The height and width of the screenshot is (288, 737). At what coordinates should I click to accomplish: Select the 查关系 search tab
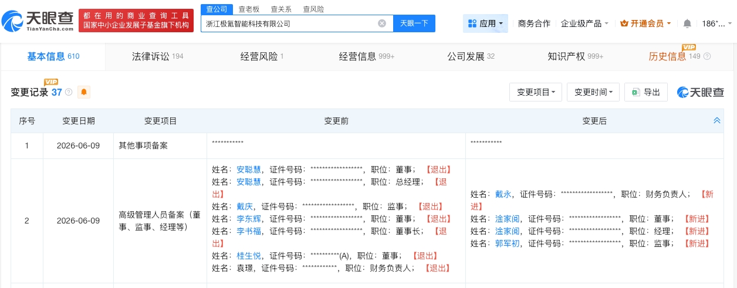click(x=281, y=9)
